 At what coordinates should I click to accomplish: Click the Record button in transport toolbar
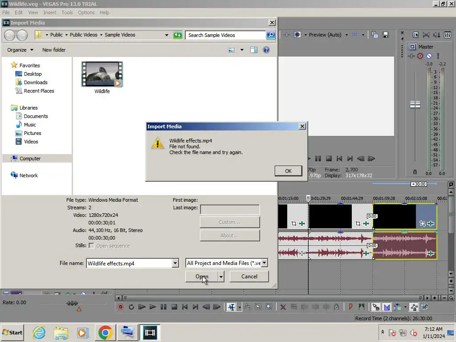tap(120, 307)
